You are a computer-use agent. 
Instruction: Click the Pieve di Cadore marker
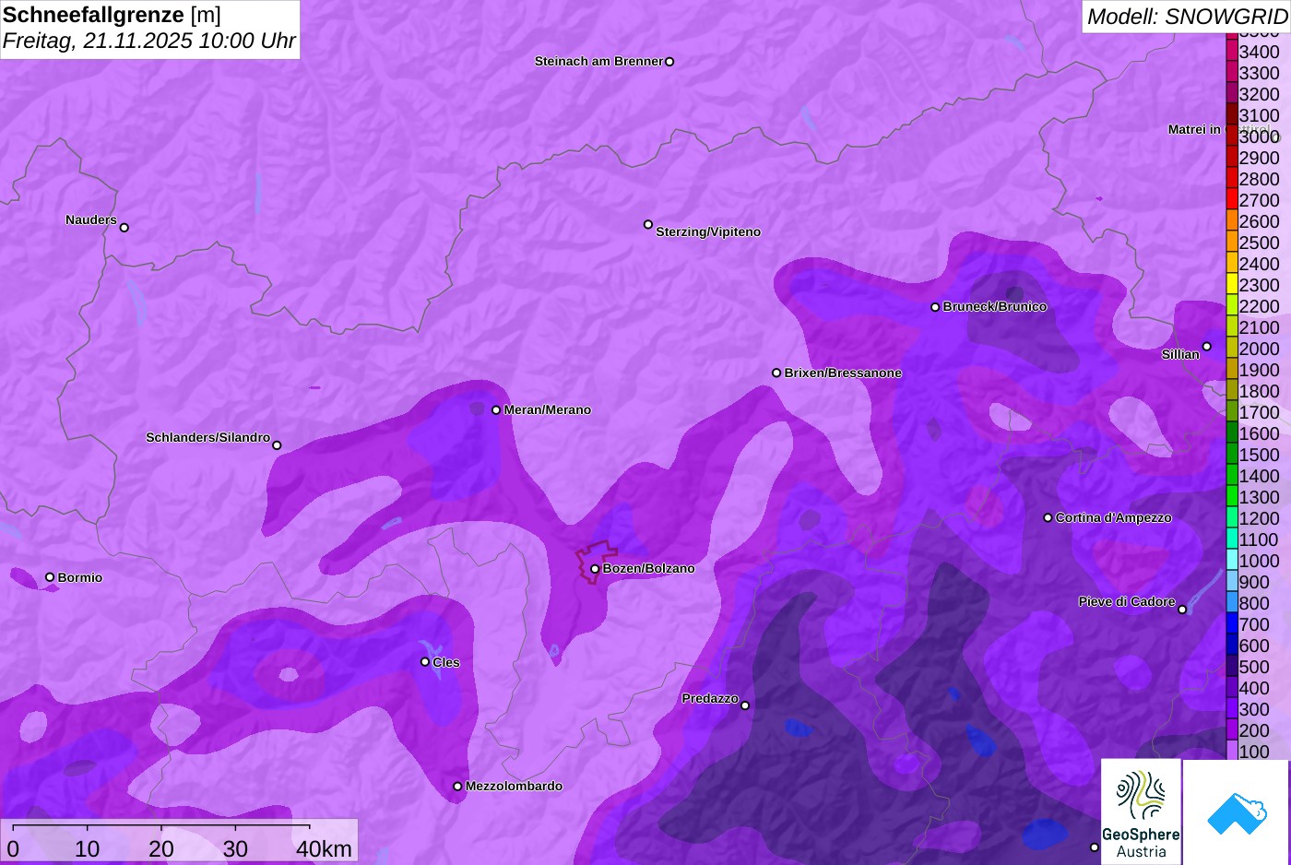(1182, 610)
